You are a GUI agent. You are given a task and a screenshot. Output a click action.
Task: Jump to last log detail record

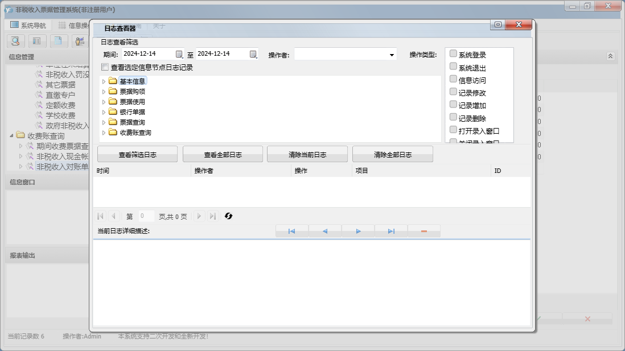[x=391, y=231]
